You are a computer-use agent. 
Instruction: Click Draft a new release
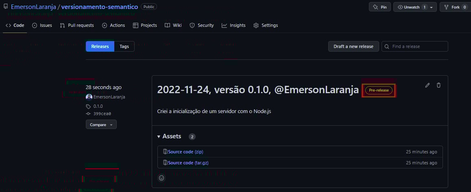[353, 46]
